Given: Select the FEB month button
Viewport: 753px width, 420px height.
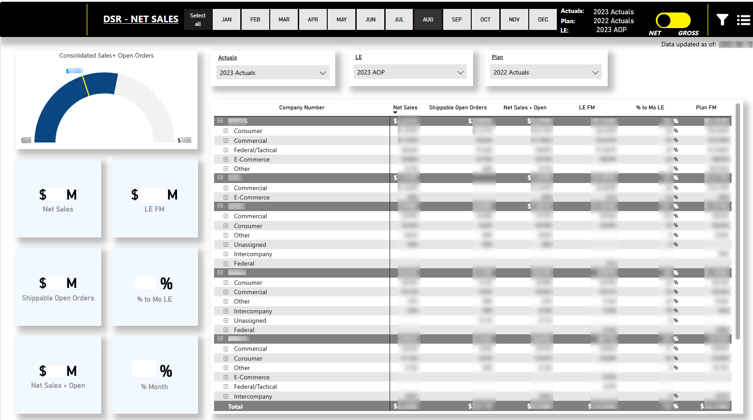Looking at the screenshot, I should pos(255,20).
